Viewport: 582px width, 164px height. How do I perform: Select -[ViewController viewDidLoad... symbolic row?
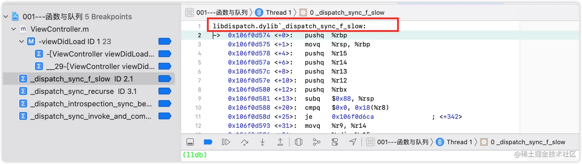89,54
